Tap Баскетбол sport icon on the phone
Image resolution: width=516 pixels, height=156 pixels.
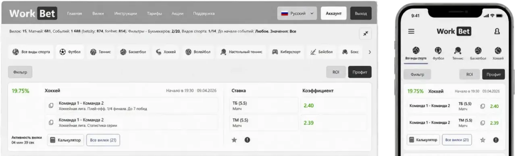pyautogui.click(x=478, y=54)
